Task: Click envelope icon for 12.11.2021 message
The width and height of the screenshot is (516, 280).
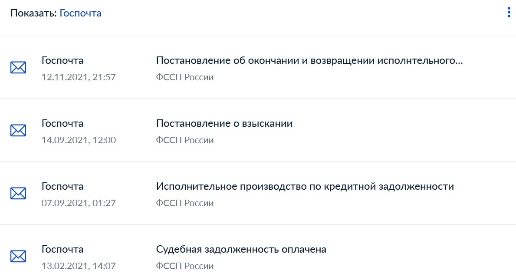Action: tap(18, 67)
